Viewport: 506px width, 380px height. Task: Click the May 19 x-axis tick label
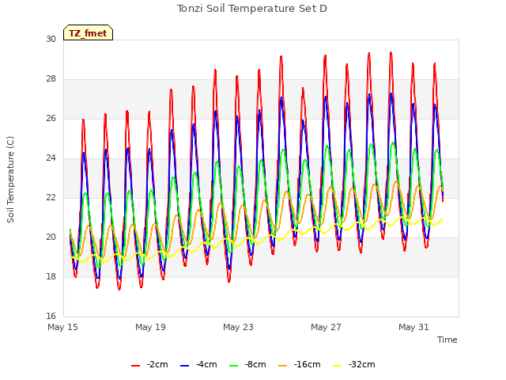(150, 327)
